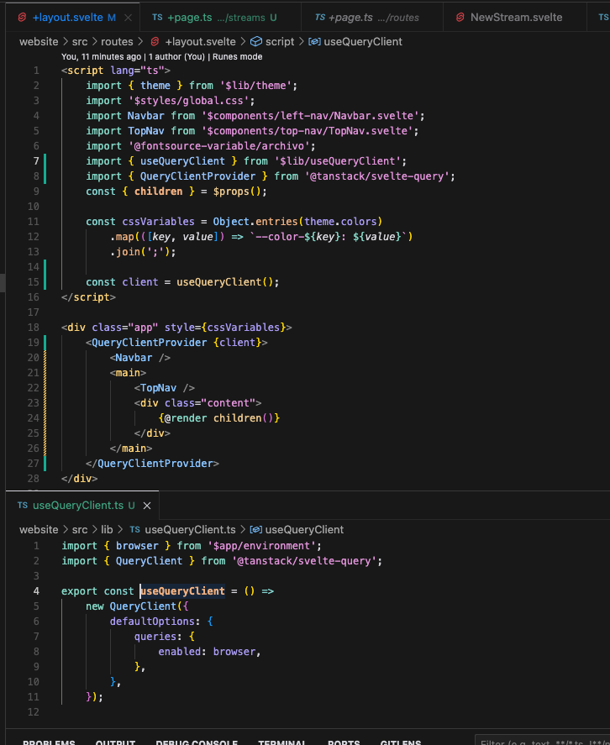Open the PORTS panel tab
Image resolution: width=610 pixels, height=745 pixels.
pos(344,742)
